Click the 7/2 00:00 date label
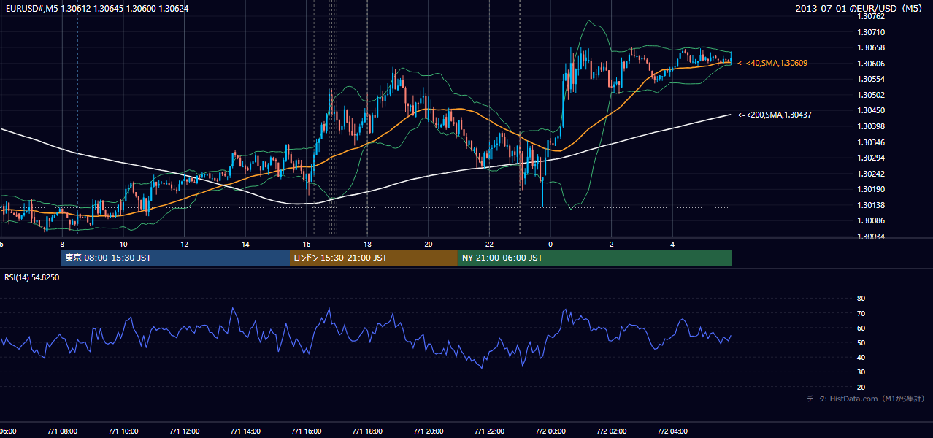The height and width of the screenshot is (438, 933). [550, 431]
